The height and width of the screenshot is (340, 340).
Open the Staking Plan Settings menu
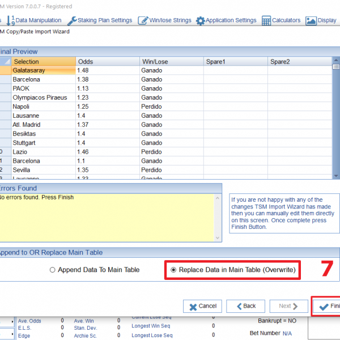100,20
